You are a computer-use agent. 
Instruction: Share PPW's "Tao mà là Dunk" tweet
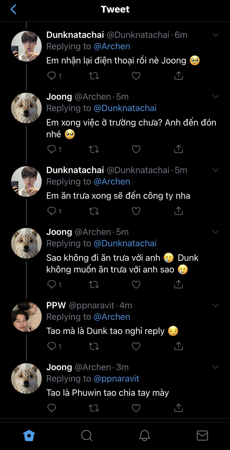[178, 346]
